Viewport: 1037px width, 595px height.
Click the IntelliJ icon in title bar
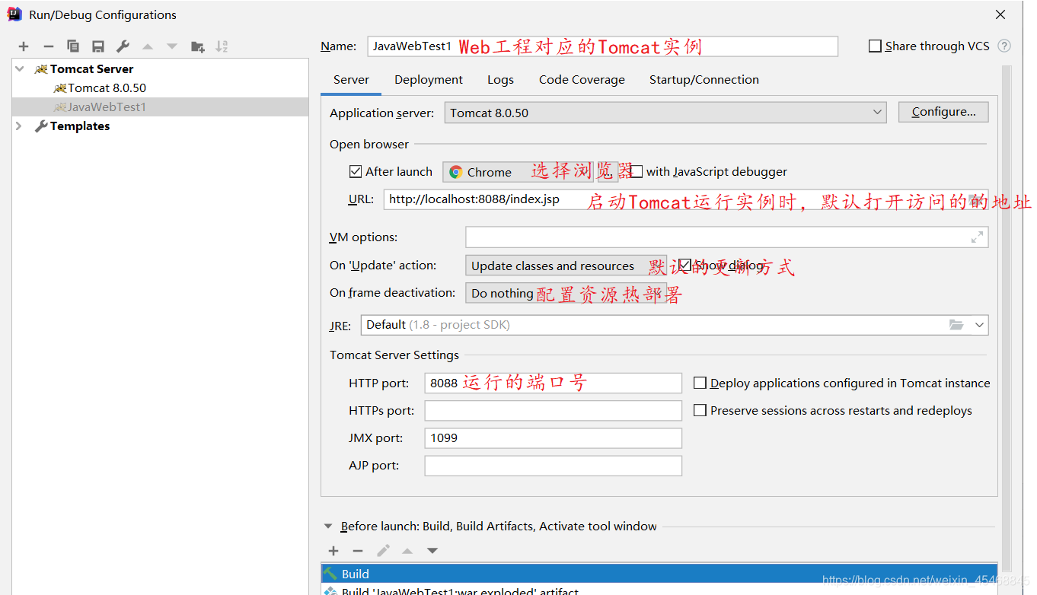pyautogui.click(x=14, y=14)
